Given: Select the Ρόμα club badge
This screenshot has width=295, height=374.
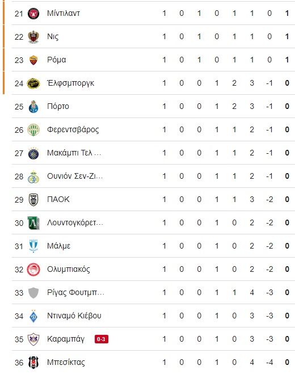Looking at the screenshot, I should (x=33, y=60).
